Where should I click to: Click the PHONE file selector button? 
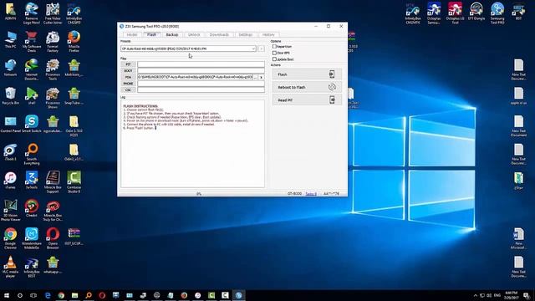[x=128, y=84]
